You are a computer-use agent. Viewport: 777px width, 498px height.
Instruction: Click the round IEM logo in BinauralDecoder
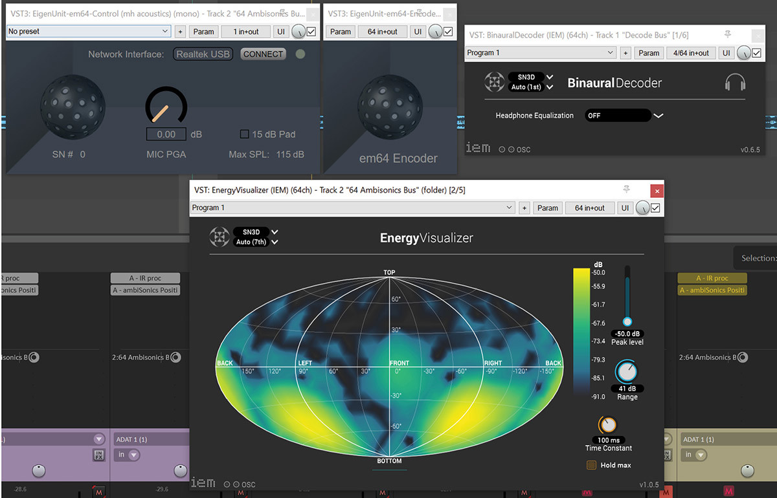(494, 82)
